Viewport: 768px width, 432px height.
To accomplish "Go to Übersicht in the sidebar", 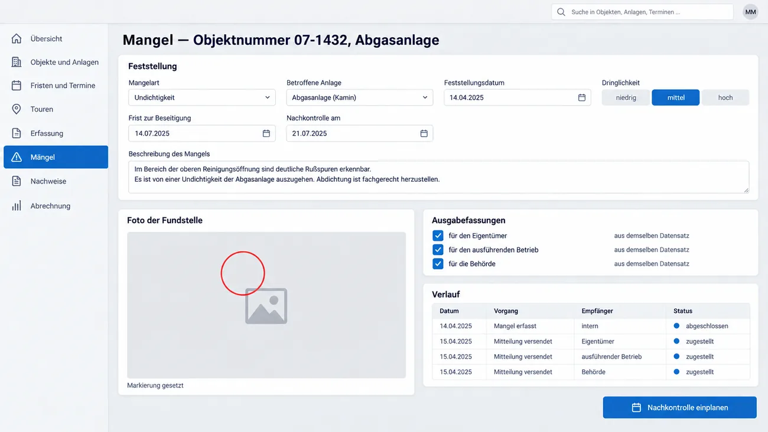I will click(56, 38).
